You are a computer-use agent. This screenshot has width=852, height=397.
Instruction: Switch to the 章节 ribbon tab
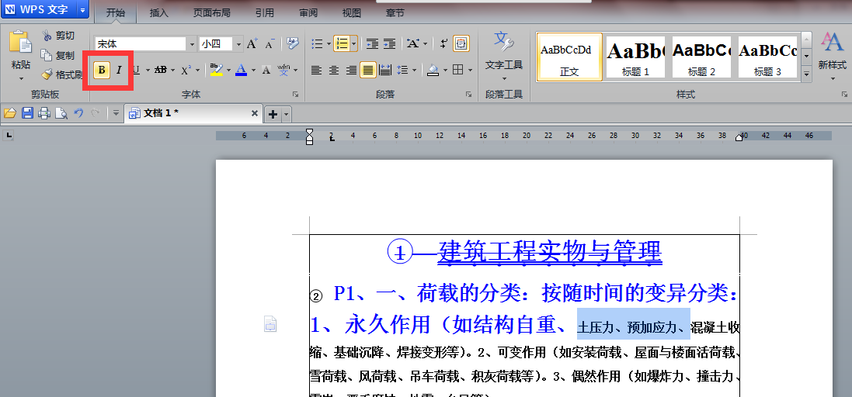395,13
